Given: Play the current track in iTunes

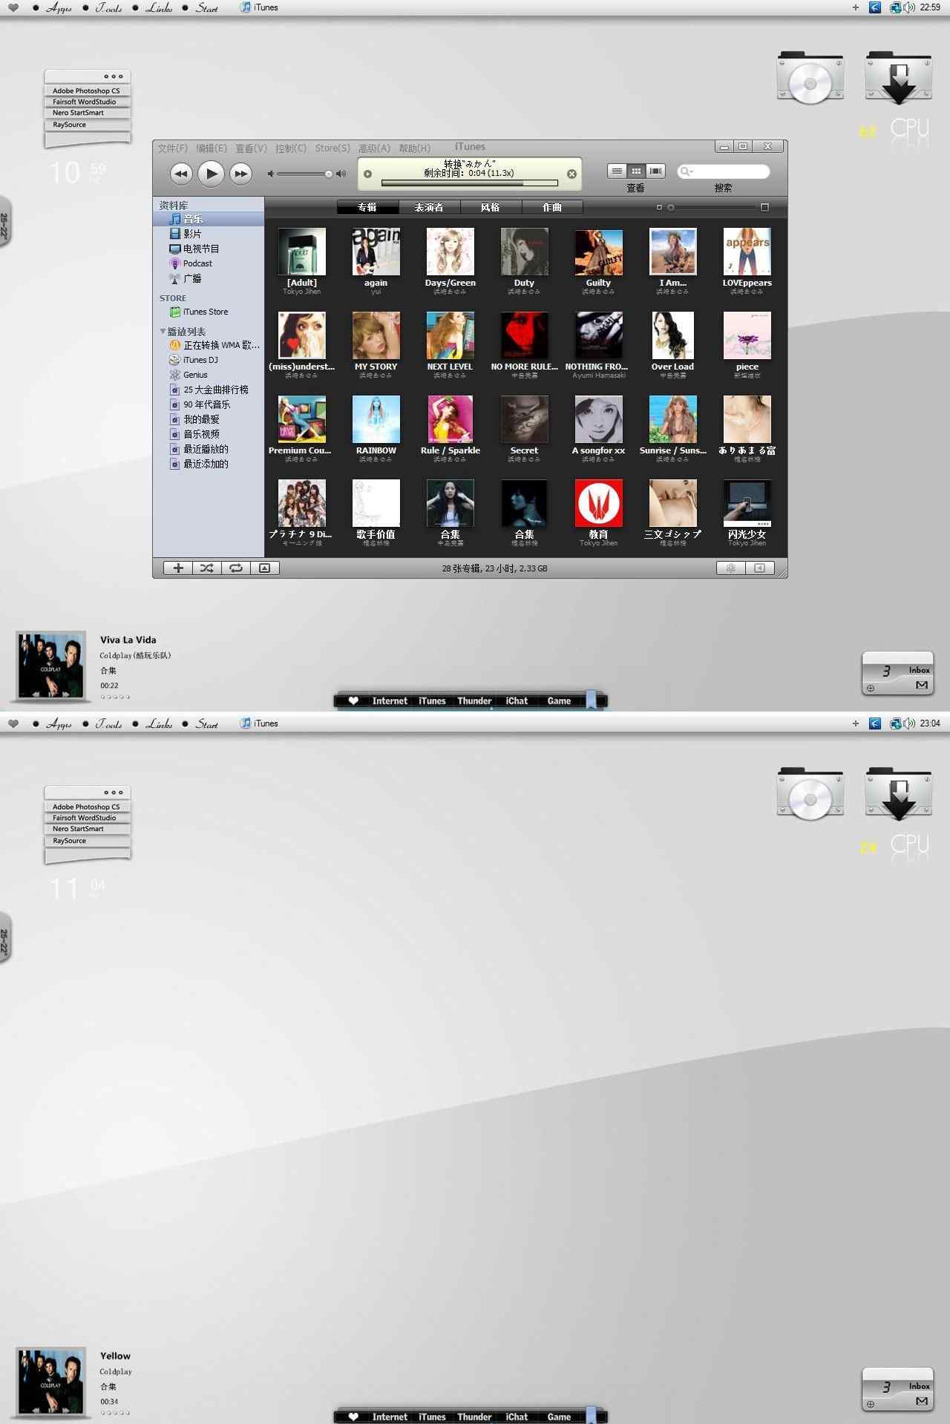Looking at the screenshot, I should coord(211,174).
